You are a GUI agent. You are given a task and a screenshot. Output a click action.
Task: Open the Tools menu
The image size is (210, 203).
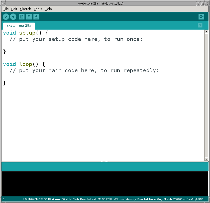[x=38, y=9]
